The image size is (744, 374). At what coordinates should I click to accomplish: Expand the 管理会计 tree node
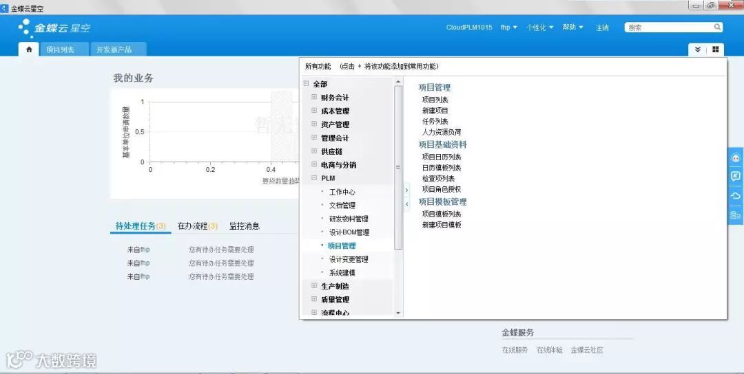(313, 137)
